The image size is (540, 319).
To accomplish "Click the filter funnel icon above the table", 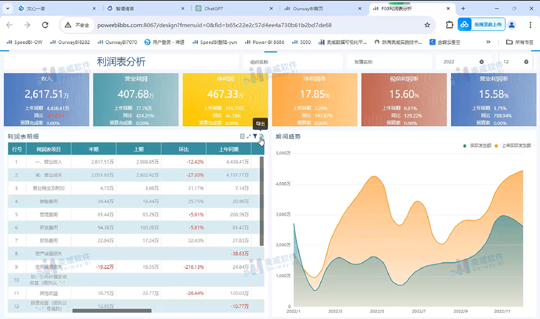I will tap(255, 136).
